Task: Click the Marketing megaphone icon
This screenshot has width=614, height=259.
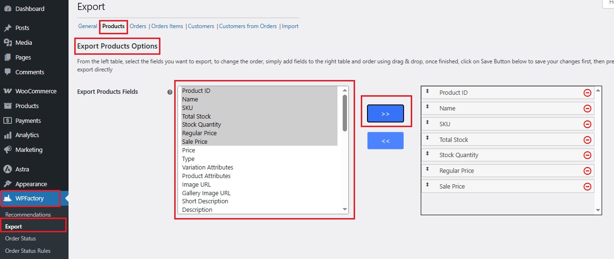Action: (x=8, y=149)
